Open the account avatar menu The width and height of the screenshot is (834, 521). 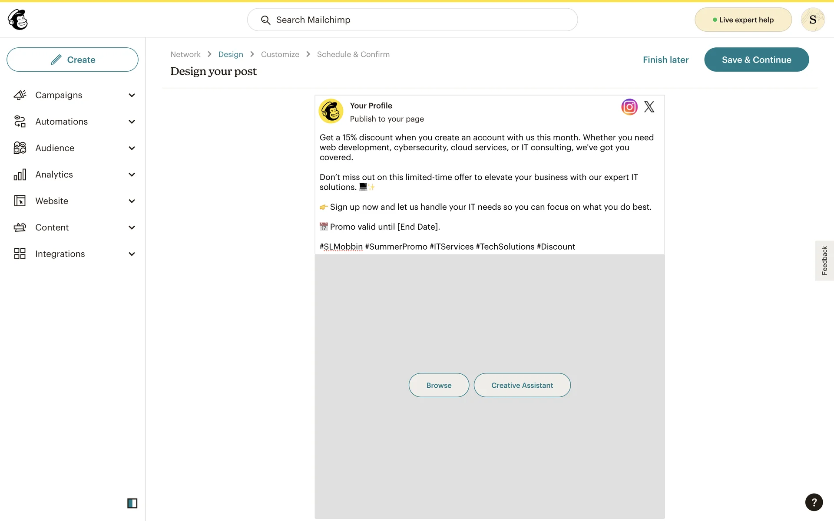pos(812,20)
